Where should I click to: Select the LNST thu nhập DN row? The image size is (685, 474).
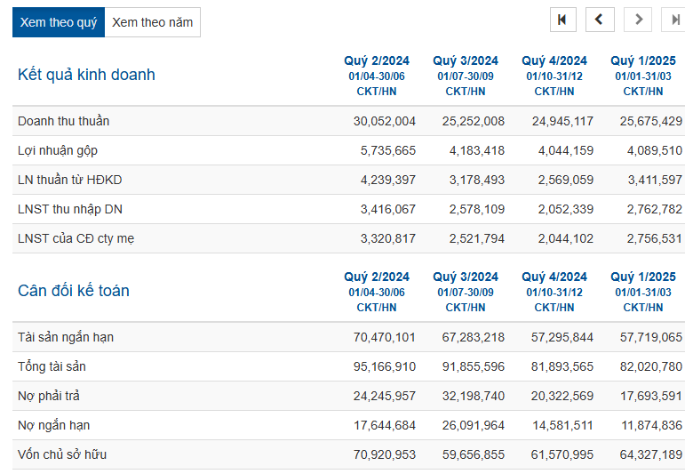(71, 209)
